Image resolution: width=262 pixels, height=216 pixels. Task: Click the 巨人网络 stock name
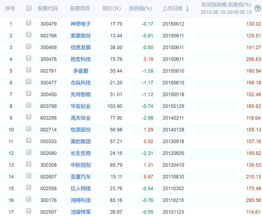click(x=80, y=189)
